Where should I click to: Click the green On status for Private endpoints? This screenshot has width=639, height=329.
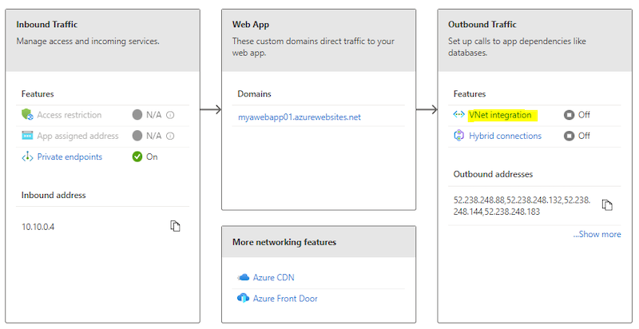138,157
